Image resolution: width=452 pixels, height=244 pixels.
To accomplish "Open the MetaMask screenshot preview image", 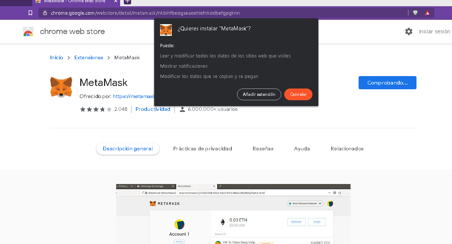I will coord(233,214).
